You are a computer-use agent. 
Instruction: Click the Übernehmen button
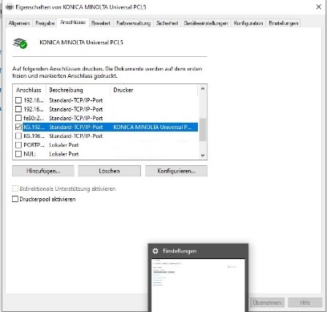click(267, 302)
